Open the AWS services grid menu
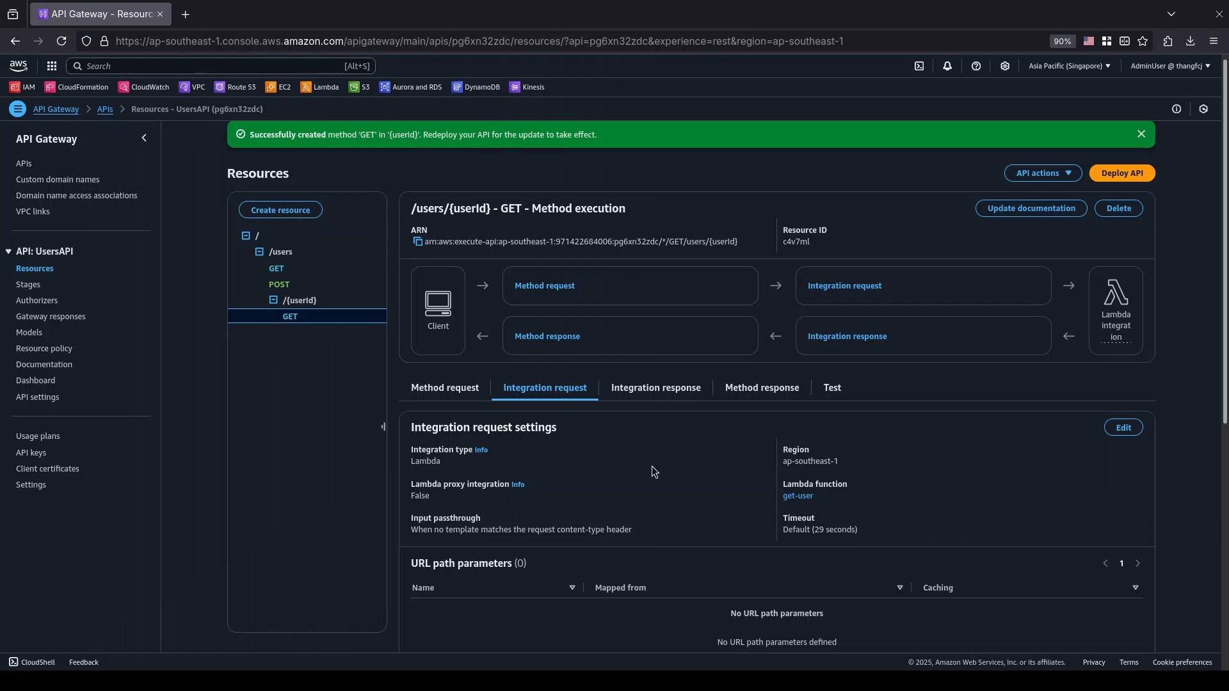This screenshot has height=691, width=1229. (52, 66)
